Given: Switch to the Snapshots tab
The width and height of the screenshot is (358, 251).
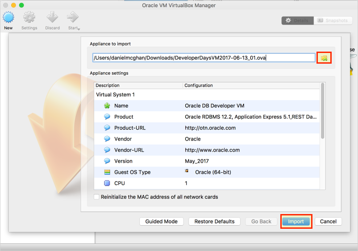Looking at the screenshot, I should click(333, 20).
